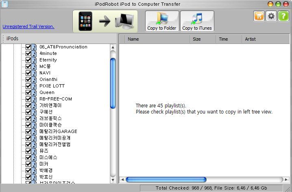
Task: Select the 마이클잭슨 playlist name
Action: pyautogui.click(x=50, y=125)
